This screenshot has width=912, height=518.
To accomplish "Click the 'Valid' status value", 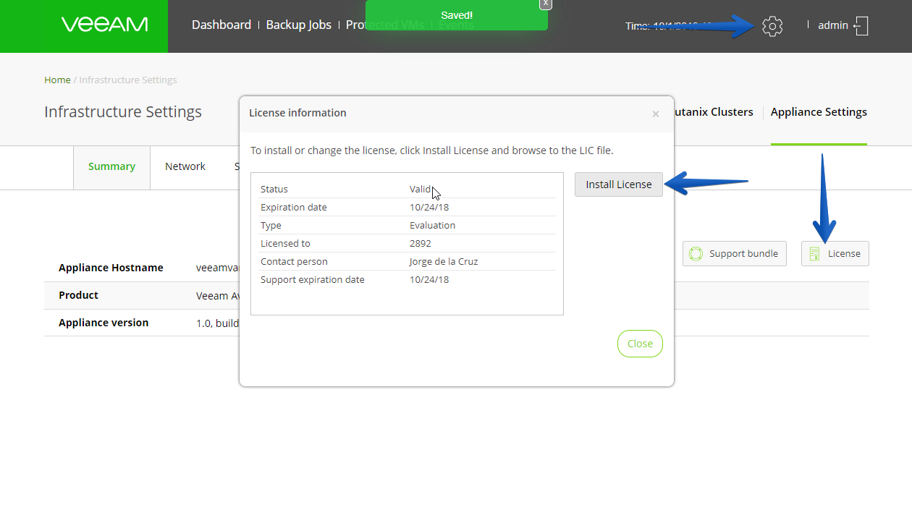I will click(421, 189).
